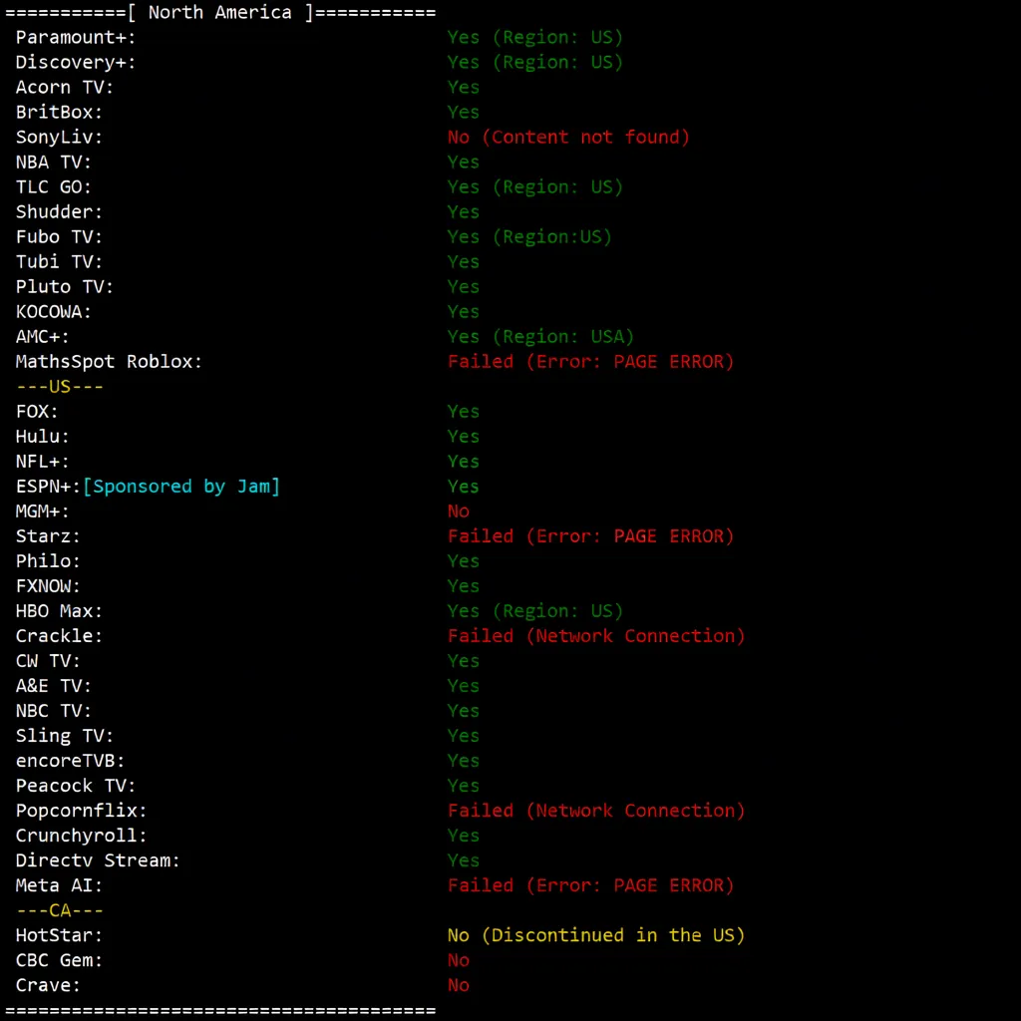Click Starz Failed PAGE ERROR result

[590, 535]
